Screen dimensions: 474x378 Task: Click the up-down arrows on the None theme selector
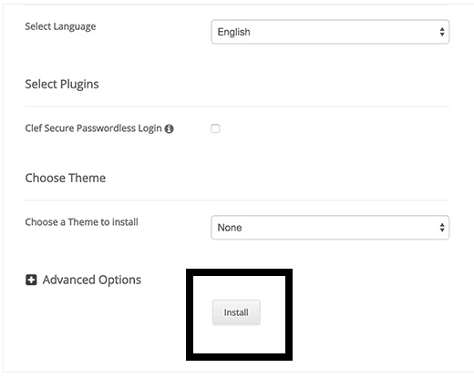tap(442, 228)
